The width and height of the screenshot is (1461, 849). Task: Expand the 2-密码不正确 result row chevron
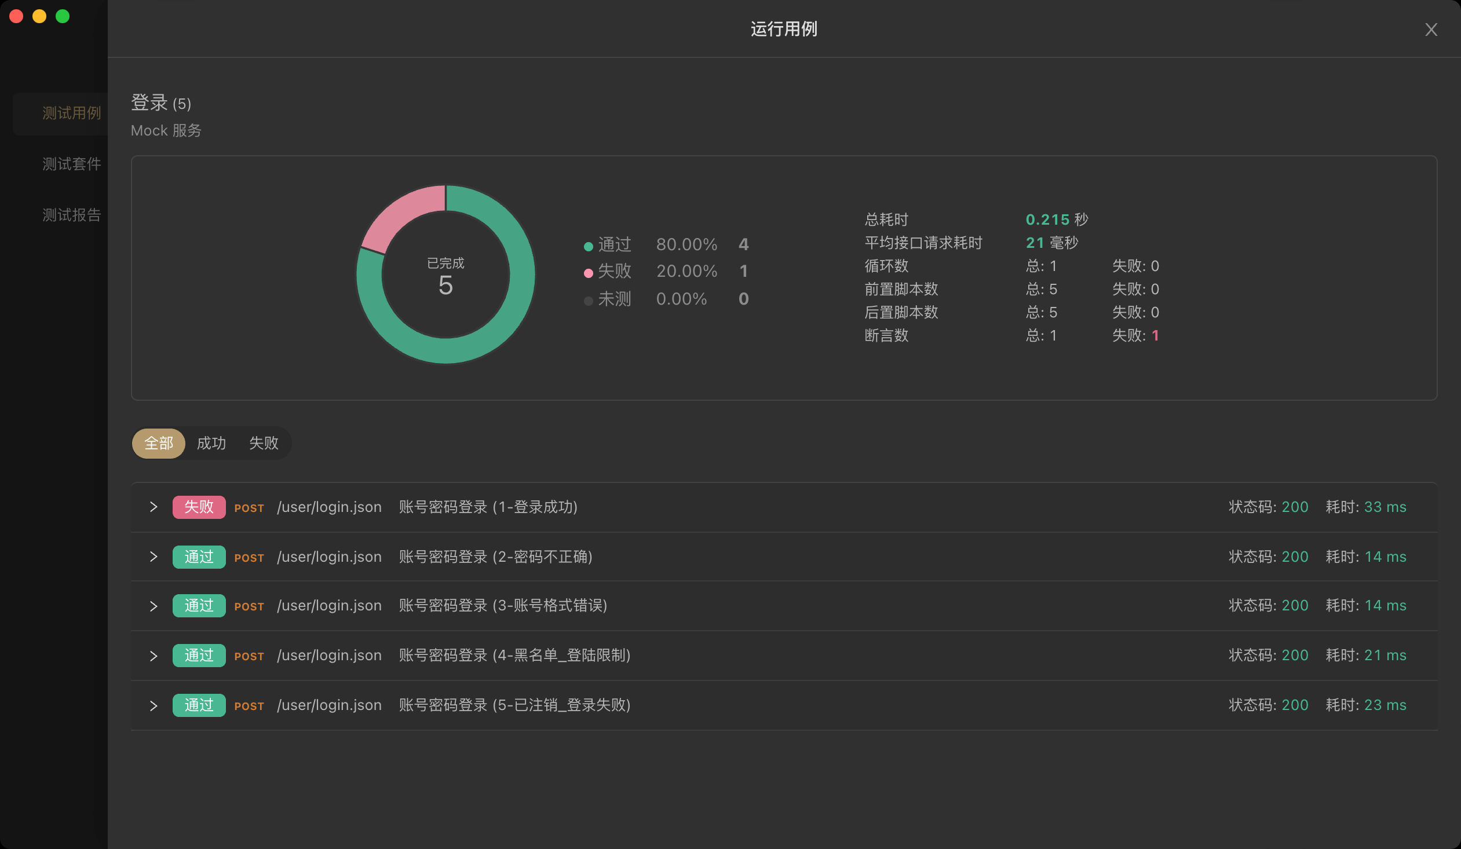click(x=154, y=557)
